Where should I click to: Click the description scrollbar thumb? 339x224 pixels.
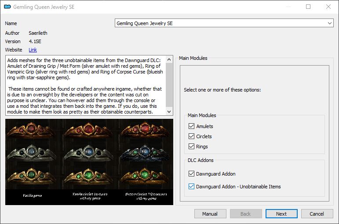click(169, 85)
